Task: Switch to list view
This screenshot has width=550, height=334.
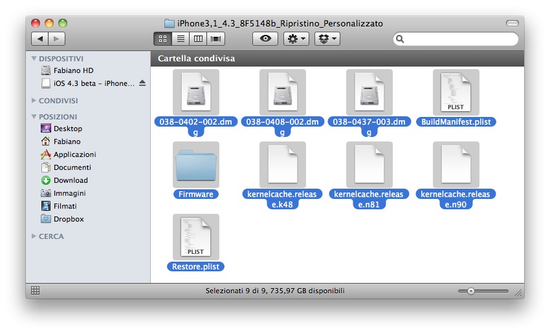Action: coord(181,39)
